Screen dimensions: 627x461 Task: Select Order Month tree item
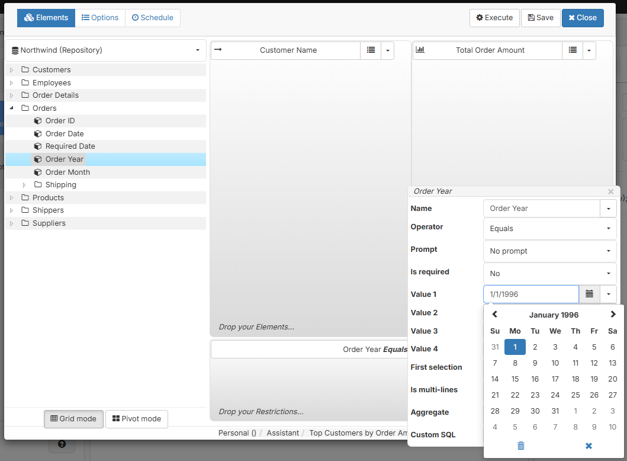click(67, 172)
